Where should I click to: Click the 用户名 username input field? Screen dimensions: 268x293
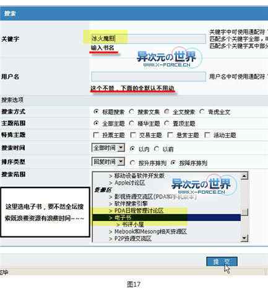click(x=149, y=76)
